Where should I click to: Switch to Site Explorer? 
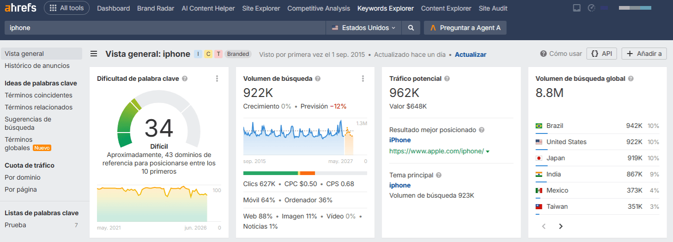tap(261, 8)
